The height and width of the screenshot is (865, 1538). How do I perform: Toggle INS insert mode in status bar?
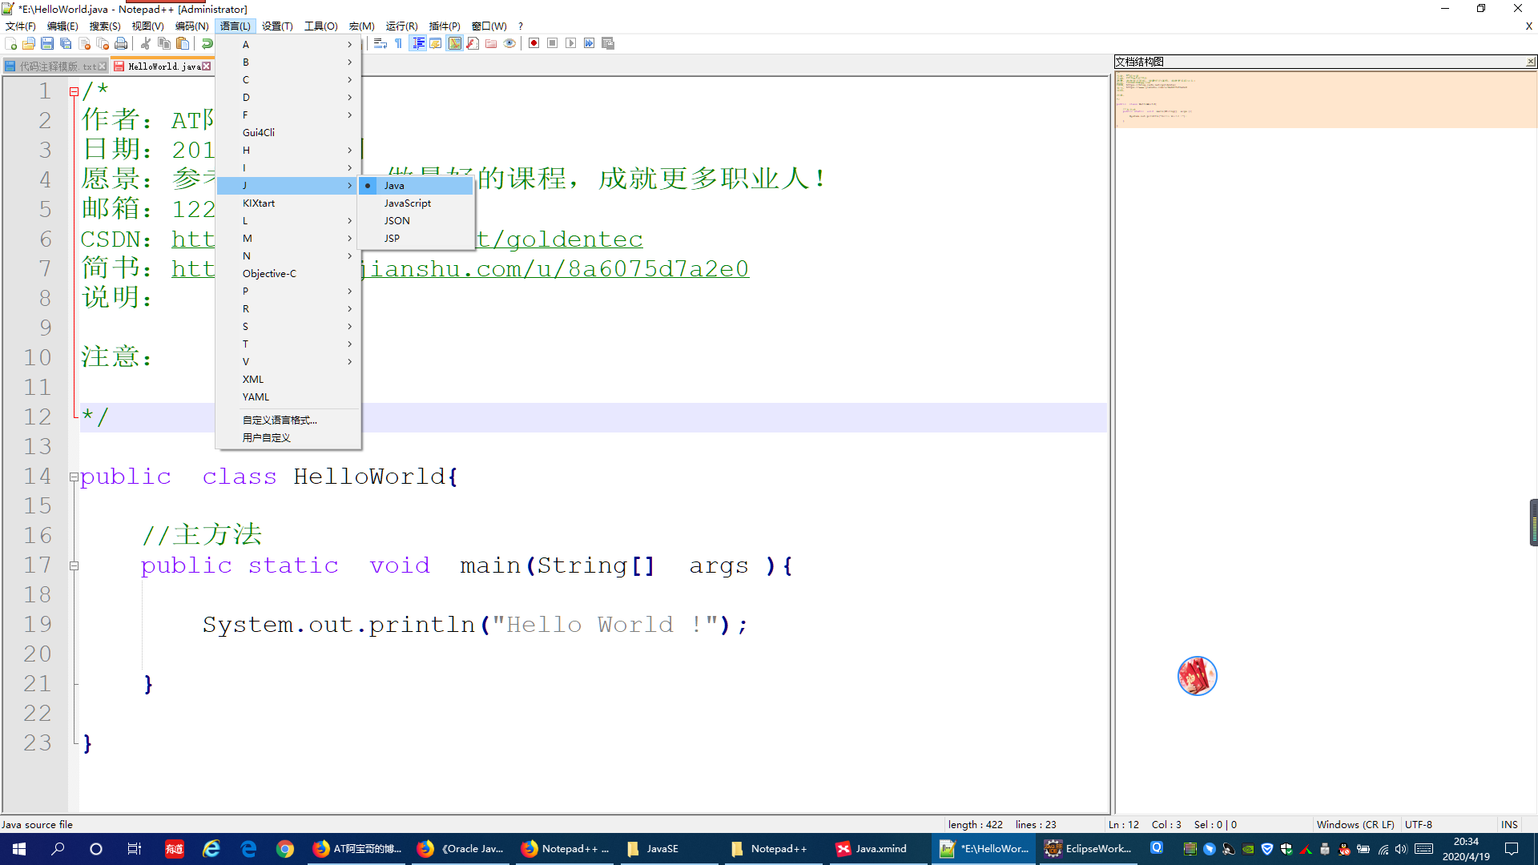pos(1509,824)
